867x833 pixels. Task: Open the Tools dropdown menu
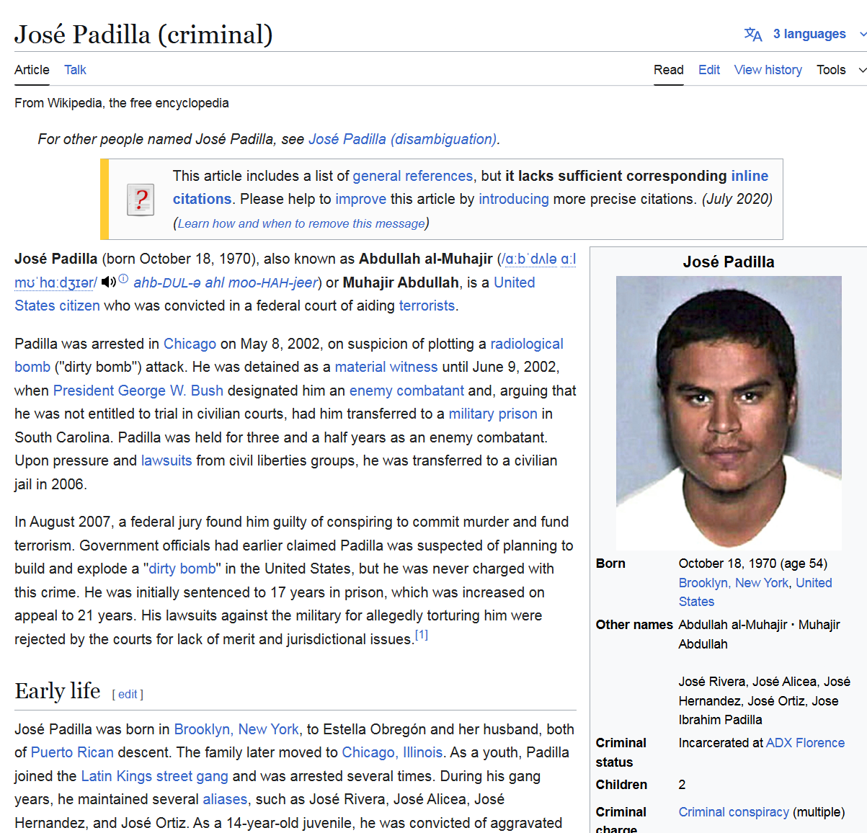(841, 70)
